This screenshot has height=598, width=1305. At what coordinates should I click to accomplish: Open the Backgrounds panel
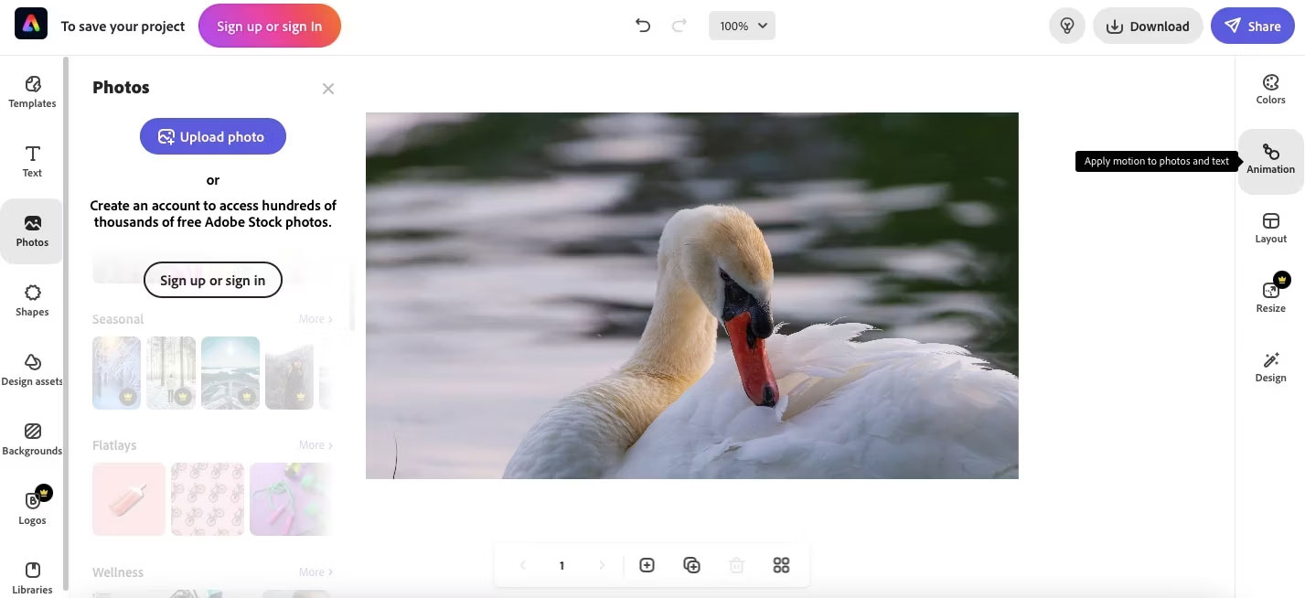coord(32,437)
